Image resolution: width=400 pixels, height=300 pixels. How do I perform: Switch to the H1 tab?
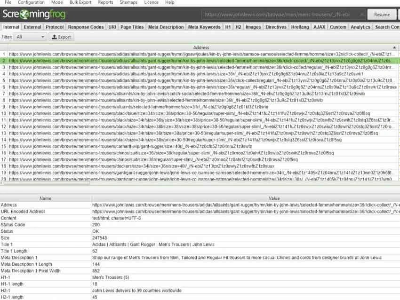pyautogui.click(x=228, y=27)
